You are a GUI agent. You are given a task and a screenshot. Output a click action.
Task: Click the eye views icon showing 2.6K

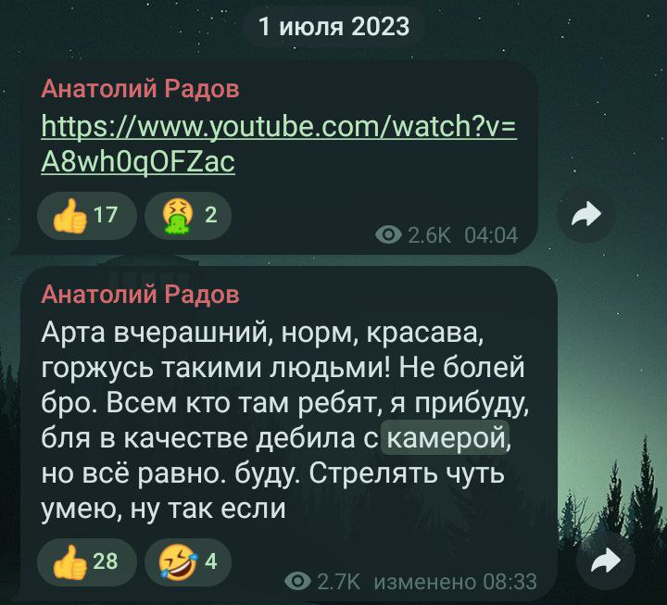388,234
